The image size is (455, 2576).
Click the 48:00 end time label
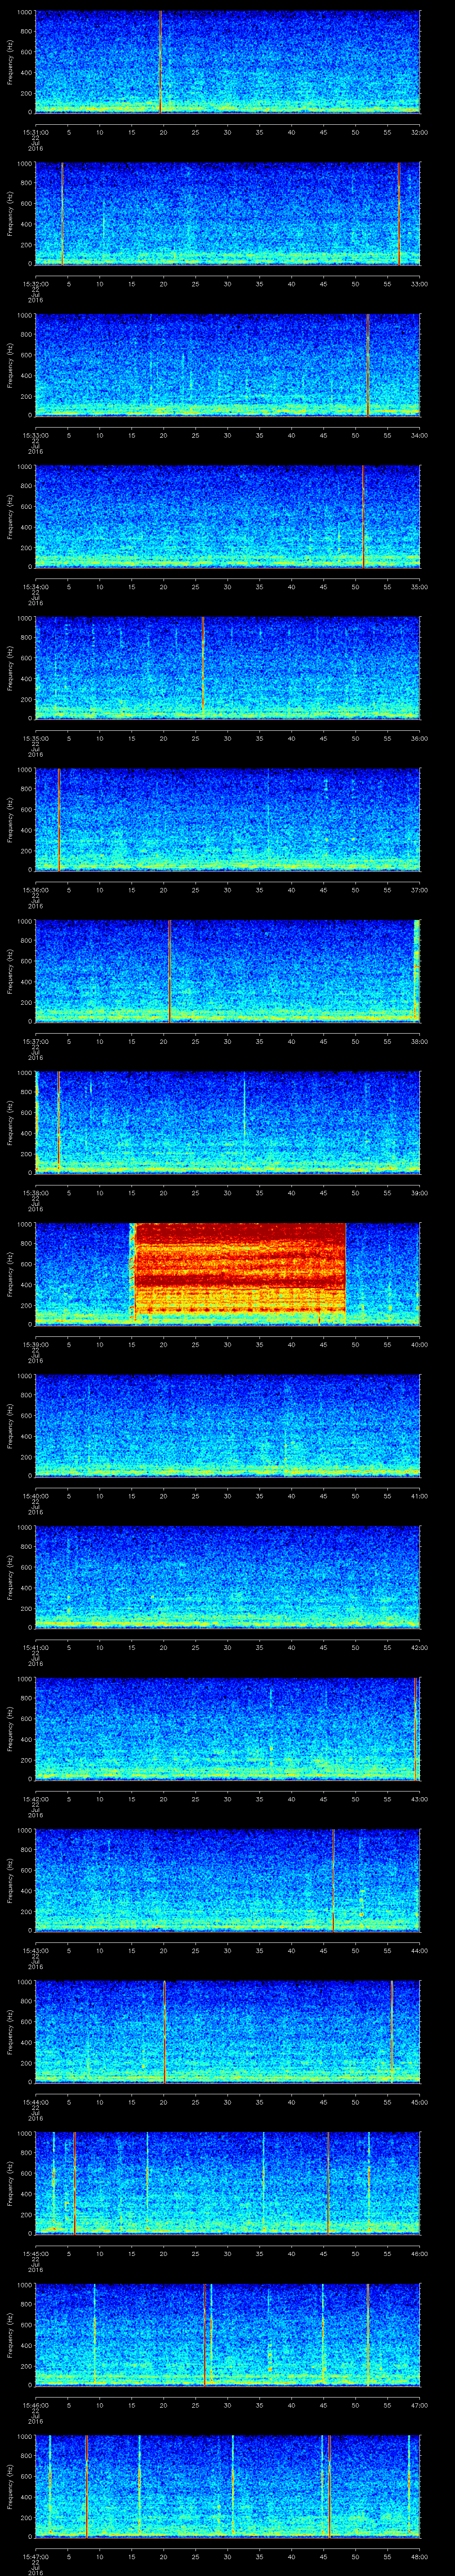coord(419,2556)
